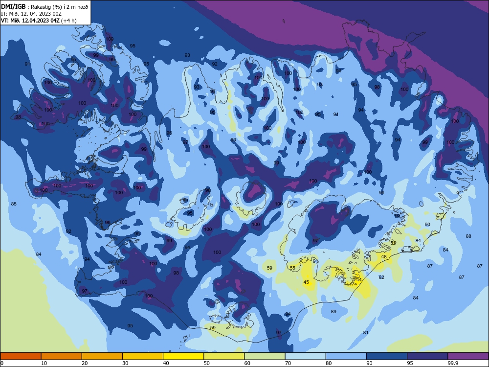Click the legend label '60'
Viewport: 489px width, 367px height.
(x=247, y=363)
